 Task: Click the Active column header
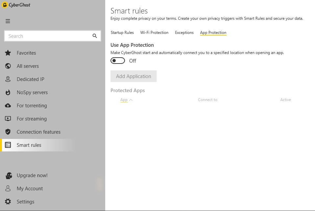coord(285,99)
